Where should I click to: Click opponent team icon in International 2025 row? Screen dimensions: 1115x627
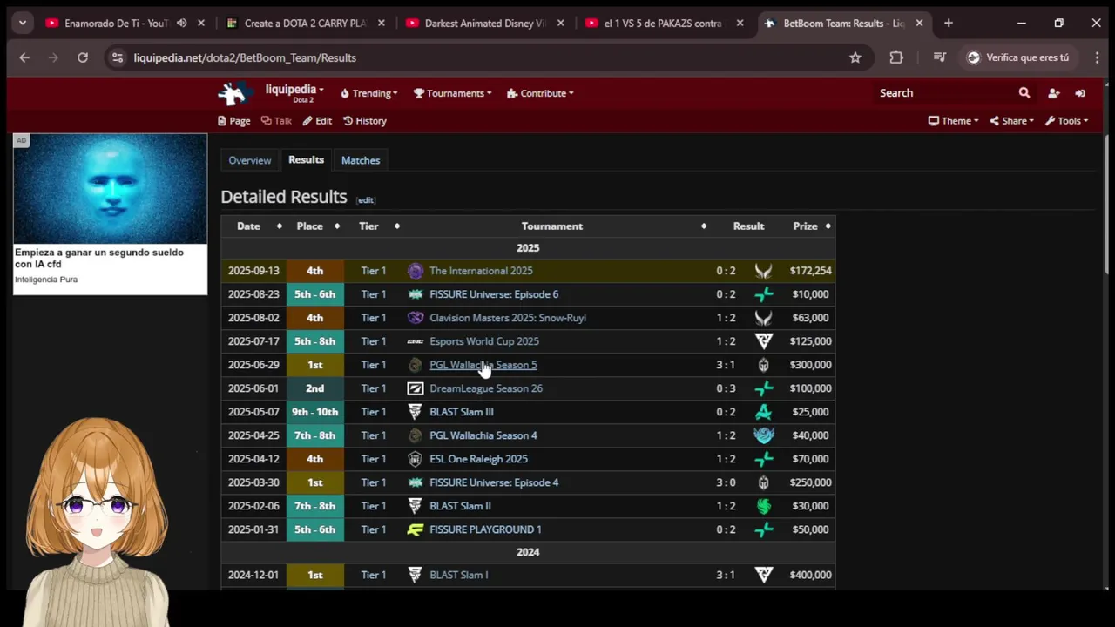click(763, 271)
